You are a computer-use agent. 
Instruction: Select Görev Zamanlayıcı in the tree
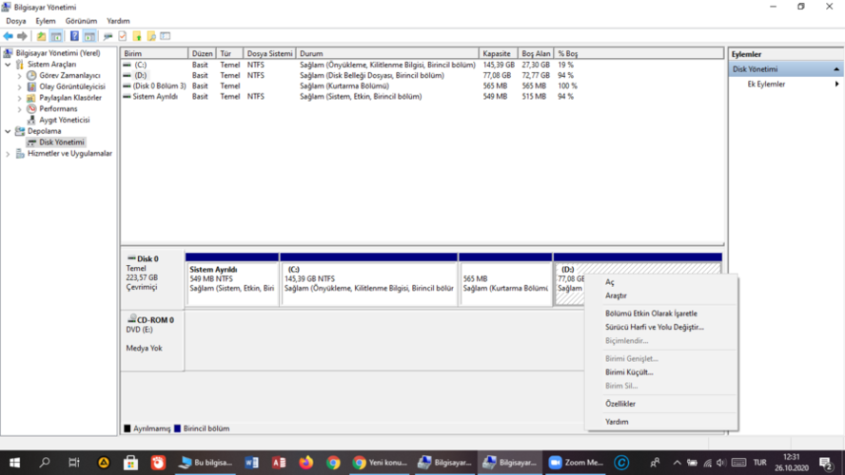click(69, 75)
